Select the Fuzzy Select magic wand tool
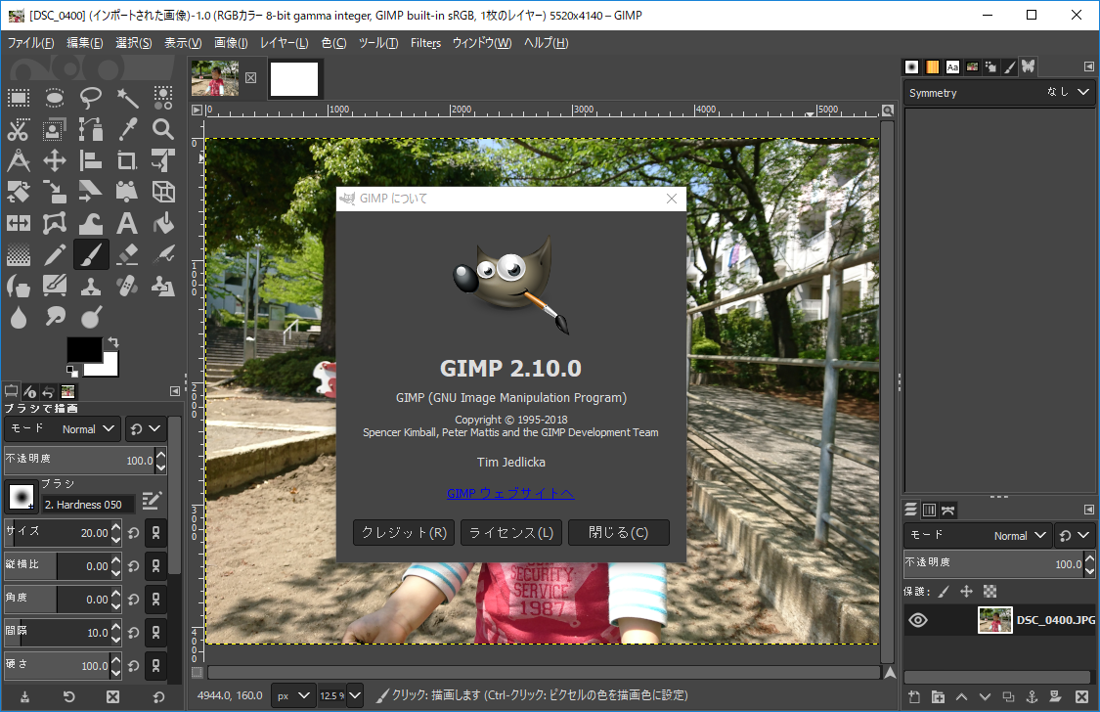Screen dimensions: 1100x712 click(x=127, y=98)
